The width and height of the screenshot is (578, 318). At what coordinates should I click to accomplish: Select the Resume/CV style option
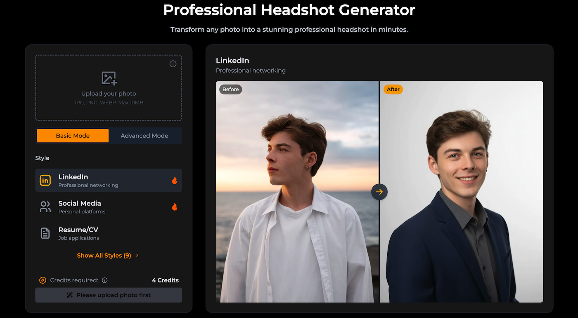(109, 233)
